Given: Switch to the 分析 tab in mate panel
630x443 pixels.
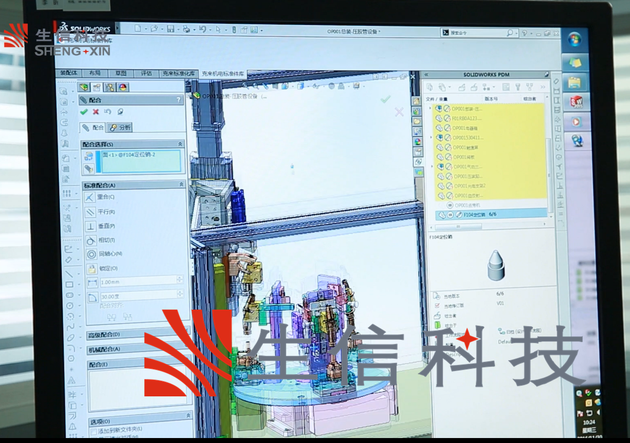Looking at the screenshot, I should pyautogui.click(x=120, y=127).
